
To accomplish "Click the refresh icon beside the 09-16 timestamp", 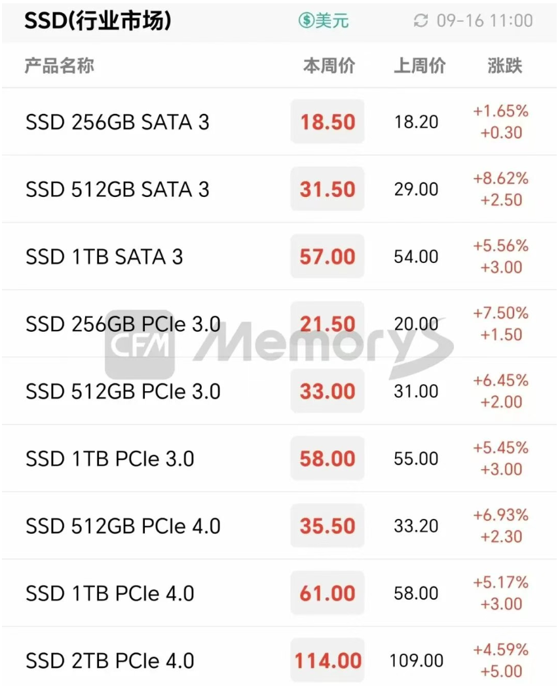I will [x=420, y=21].
